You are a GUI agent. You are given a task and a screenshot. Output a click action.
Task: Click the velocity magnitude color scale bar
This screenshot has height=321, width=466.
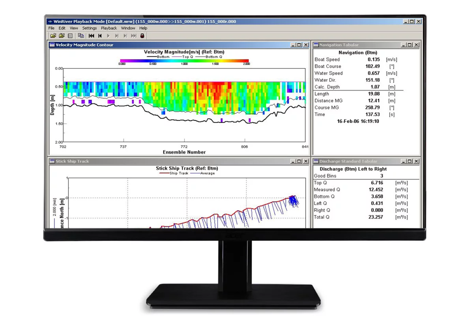point(184,61)
